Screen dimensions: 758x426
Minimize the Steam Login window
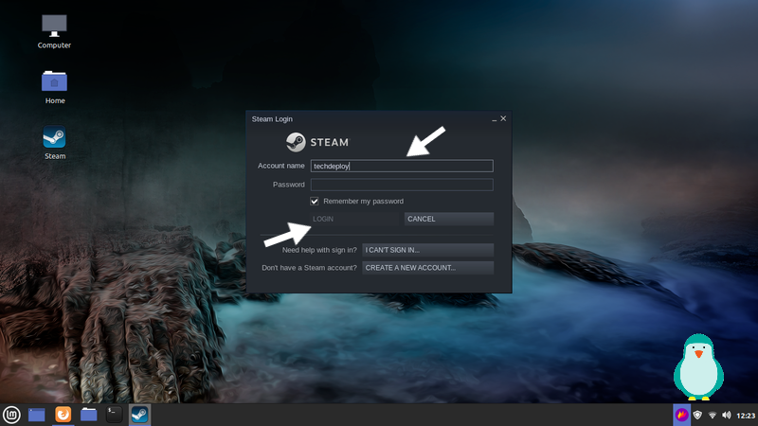[x=494, y=119]
